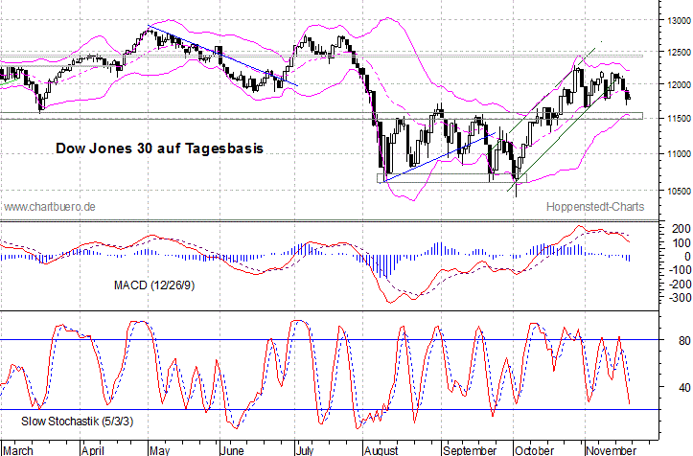Select the 12000 price axis label
The height and width of the screenshot is (456, 693).
[680, 85]
